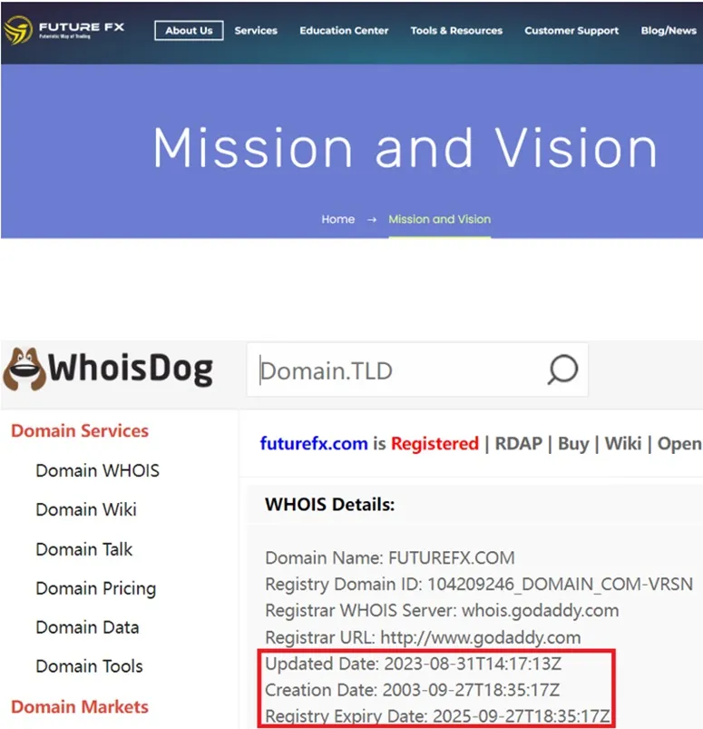This screenshot has height=729, width=703.
Task: Select the Registry Domain ID line
Action: click(479, 585)
